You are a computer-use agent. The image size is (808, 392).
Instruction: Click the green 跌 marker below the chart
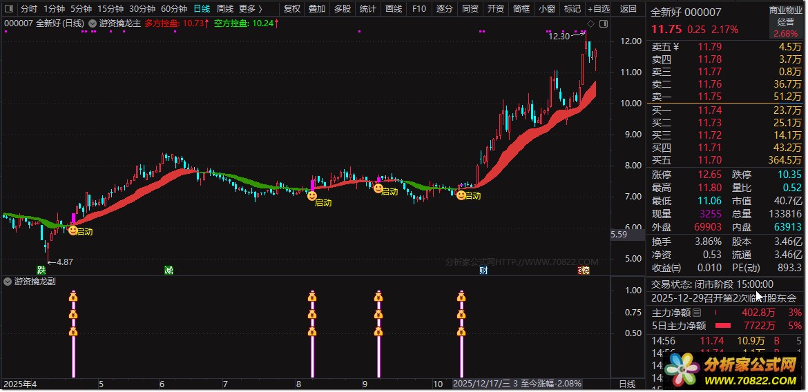42,270
